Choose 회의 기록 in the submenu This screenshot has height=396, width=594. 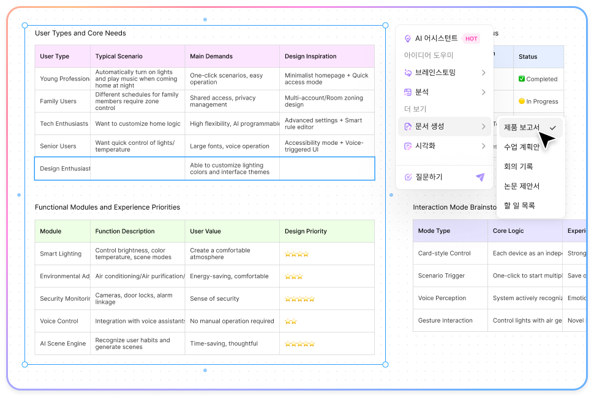pos(518,166)
